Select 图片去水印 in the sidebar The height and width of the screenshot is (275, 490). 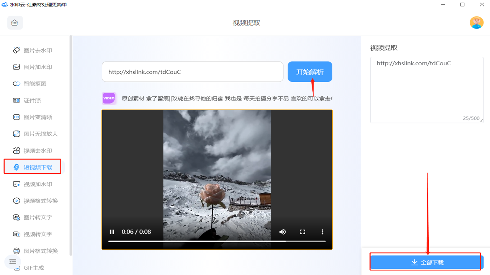(33, 50)
